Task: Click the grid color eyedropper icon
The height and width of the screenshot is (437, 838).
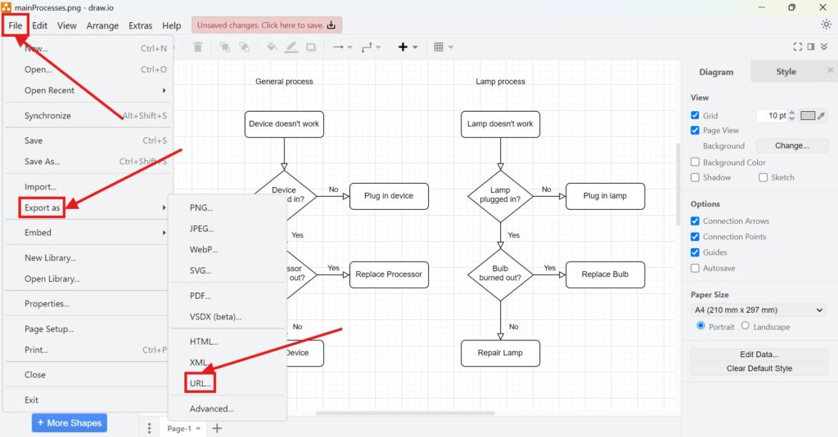Action: pos(822,116)
